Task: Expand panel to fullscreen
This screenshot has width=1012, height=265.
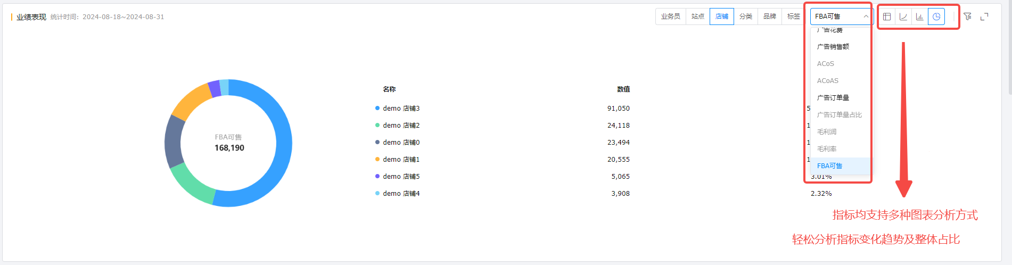Action: coord(984,16)
